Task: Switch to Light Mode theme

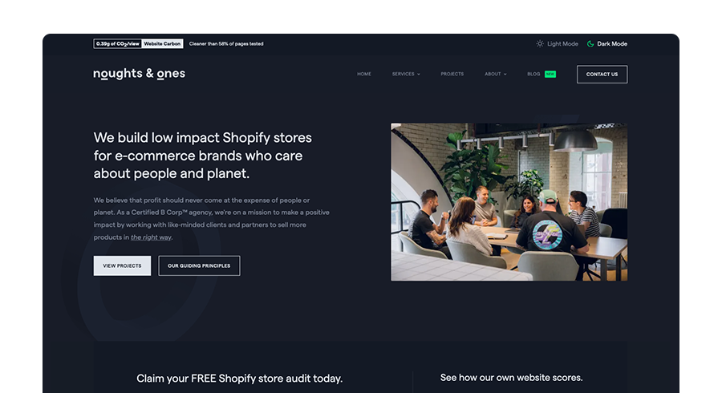Action: (558, 44)
